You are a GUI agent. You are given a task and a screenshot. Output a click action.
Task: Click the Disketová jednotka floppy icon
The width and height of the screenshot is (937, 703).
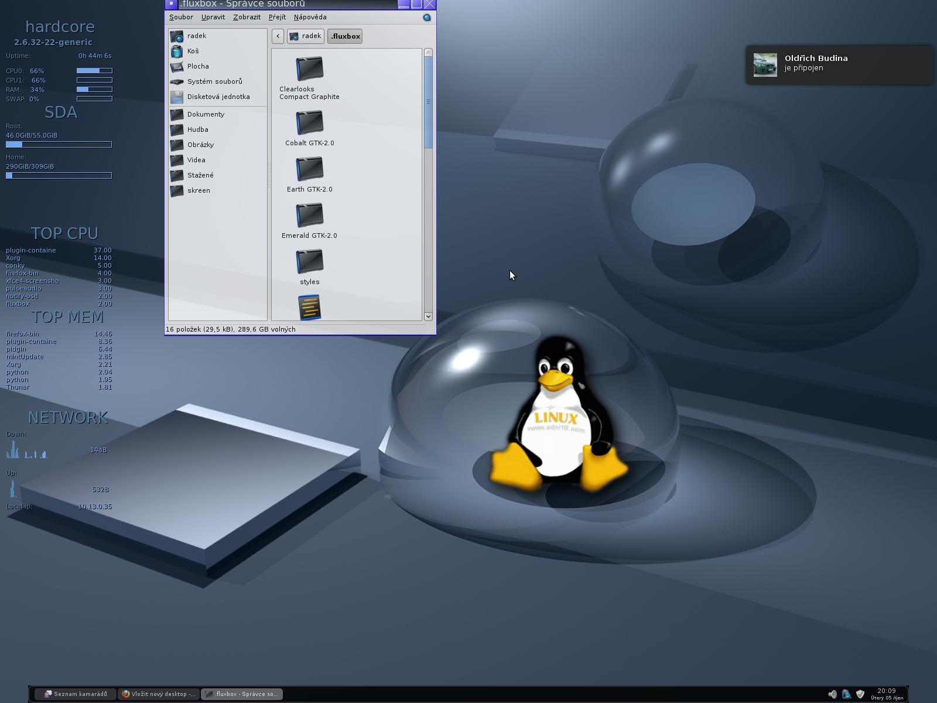coord(177,97)
